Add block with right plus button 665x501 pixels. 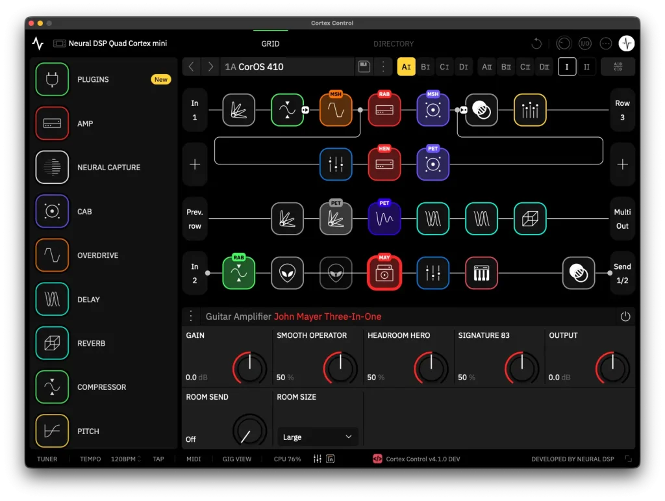pyautogui.click(x=622, y=164)
